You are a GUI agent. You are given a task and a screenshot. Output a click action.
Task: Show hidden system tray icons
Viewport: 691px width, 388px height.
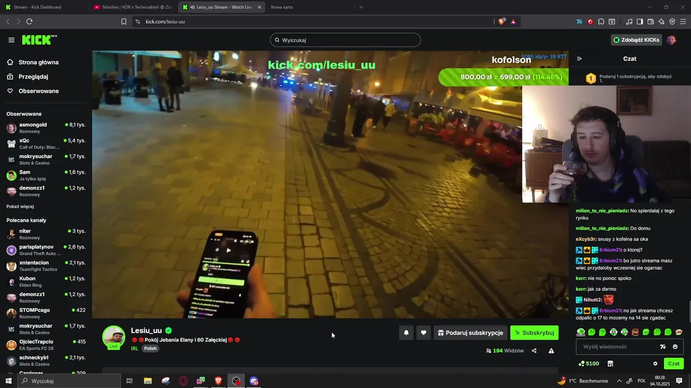coord(619,381)
